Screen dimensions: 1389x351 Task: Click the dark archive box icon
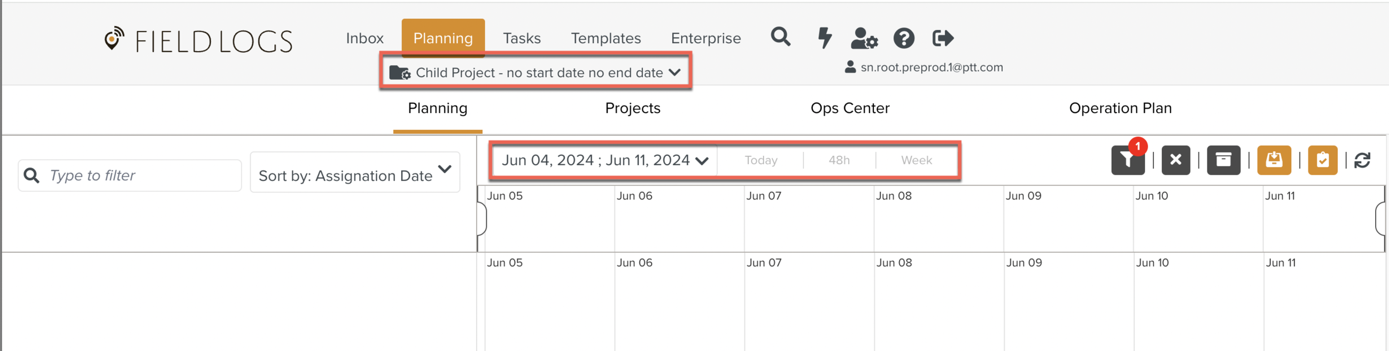point(1223,160)
